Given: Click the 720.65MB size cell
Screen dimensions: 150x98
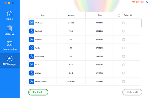Looking at the screenshot, I should click(99, 23).
